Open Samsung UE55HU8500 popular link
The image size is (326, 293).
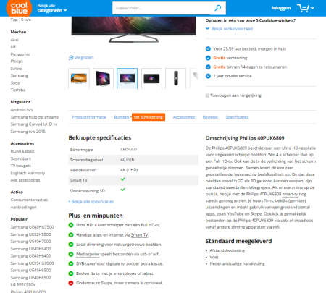[x=32, y=263]
